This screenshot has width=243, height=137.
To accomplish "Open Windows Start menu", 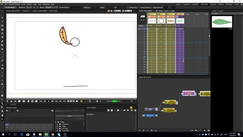I will (3, 134).
